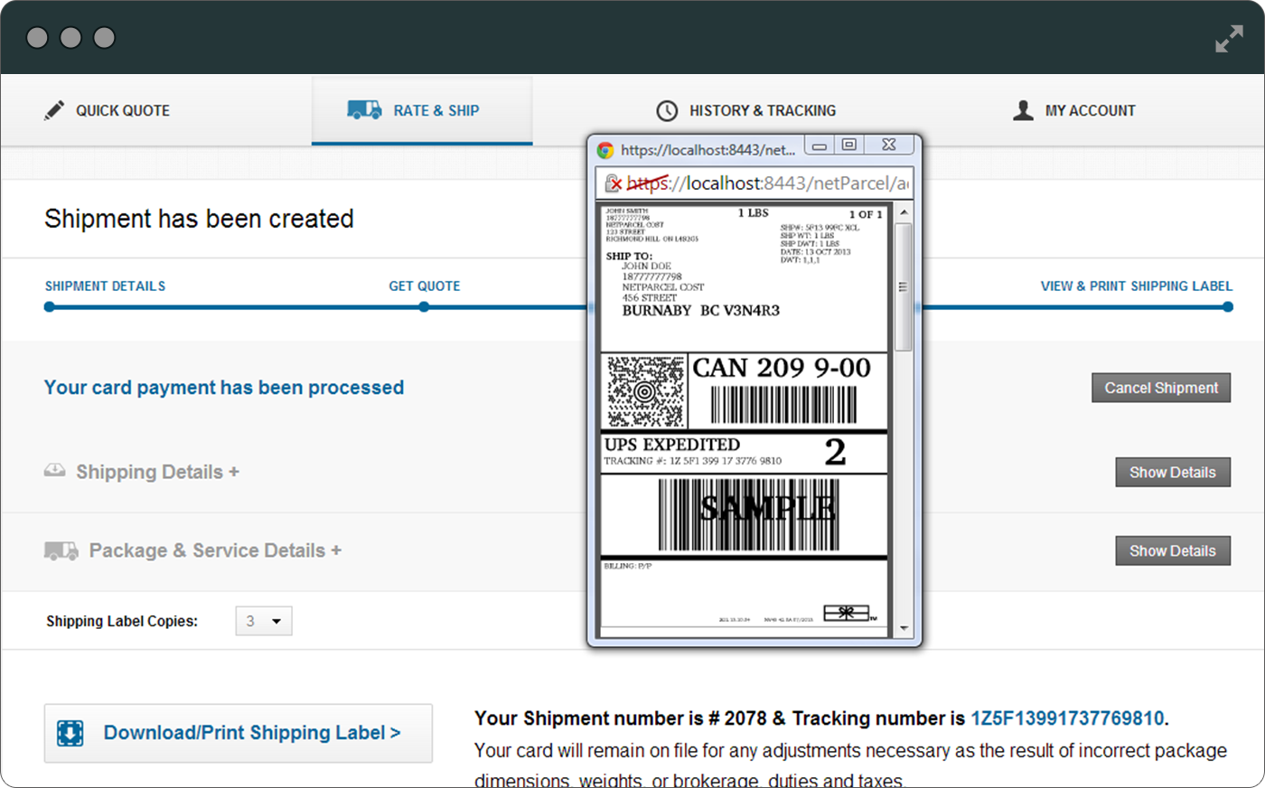This screenshot has height=788, width=1265.
Task: Click the person icon beside My Account
Action: coord(1023,110)
